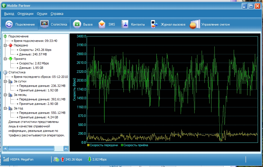Click the left arrow of horizontal scrollbar
263x167 pixels.
pyautogui.click(x=5, y=148)
